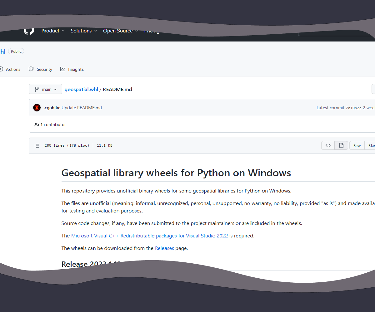Open the main branch dropdown
Image resolution: width=375 pixels, height=312 pixels.
click(x=45, y=89)
